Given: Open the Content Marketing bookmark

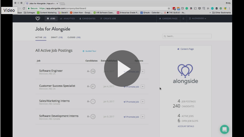Looking at the screenshot, I should (47, 13).
